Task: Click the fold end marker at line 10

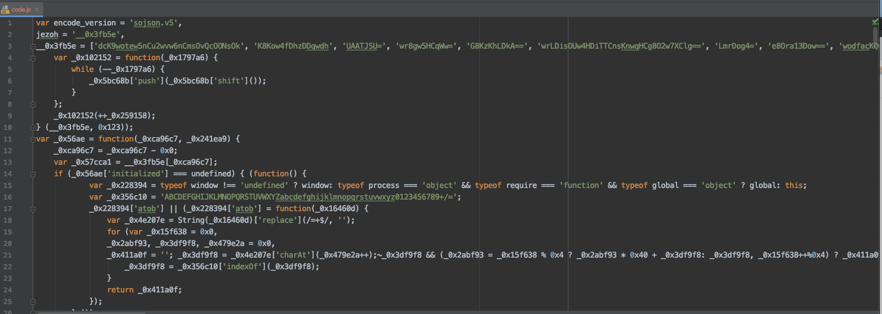Action: tap(33, 127)
